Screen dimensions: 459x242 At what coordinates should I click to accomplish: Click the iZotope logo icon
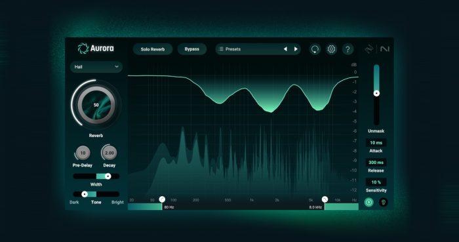[x=369, y=49]
